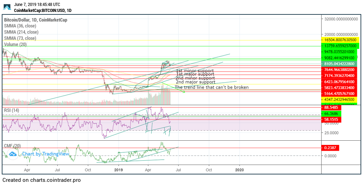Click the 0.0000 CMF axis label

coord(331,156)
